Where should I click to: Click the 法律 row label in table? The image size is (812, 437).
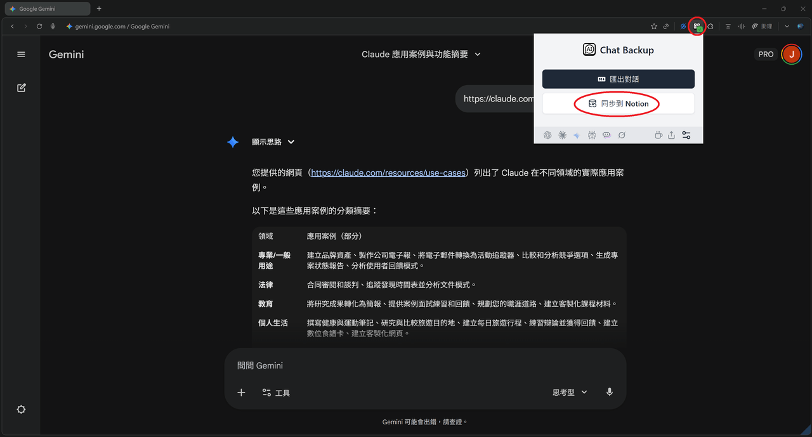click(266, 285)
